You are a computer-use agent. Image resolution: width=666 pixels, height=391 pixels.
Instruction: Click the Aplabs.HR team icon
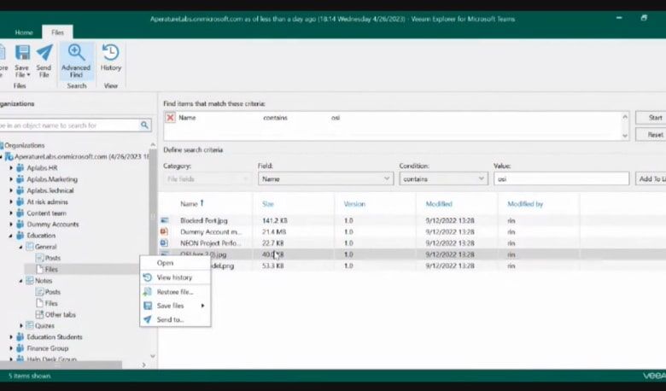pyautogui.click(x=20, y=167)
